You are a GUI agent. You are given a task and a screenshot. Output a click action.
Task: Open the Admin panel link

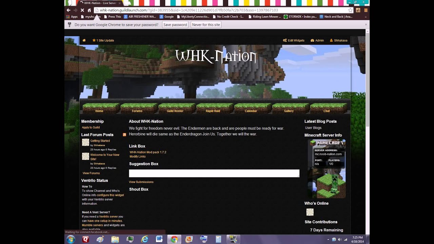[x=317, y=40]
